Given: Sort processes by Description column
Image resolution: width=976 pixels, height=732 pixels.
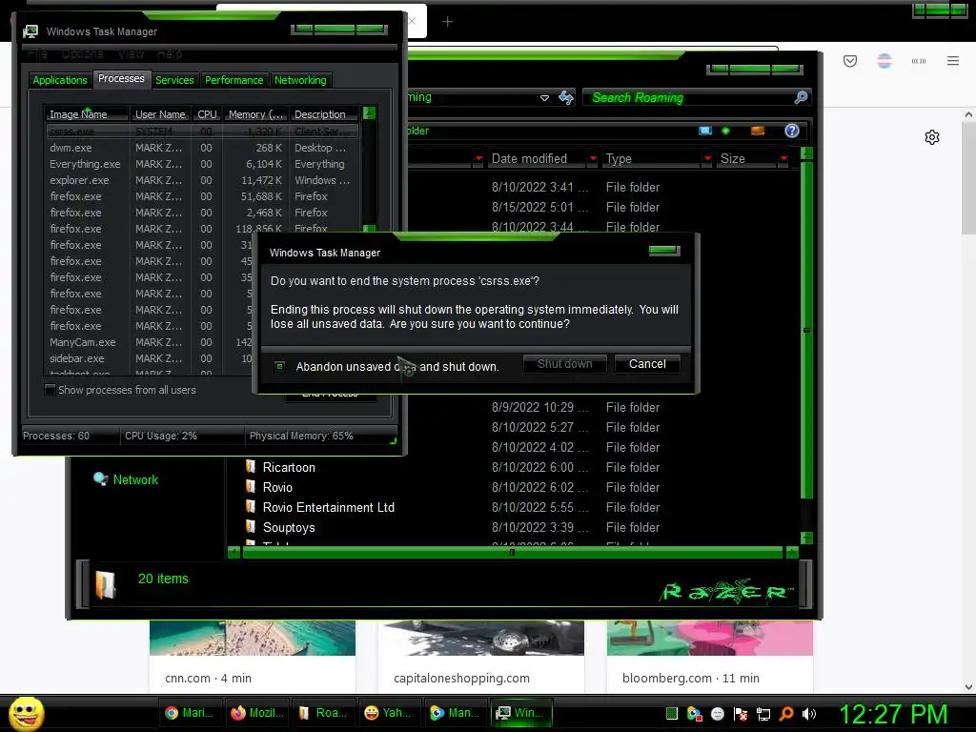Looking at the screenshot, I should pos(324,114).
